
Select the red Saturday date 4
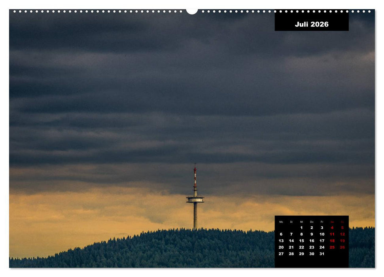point(332,228)
